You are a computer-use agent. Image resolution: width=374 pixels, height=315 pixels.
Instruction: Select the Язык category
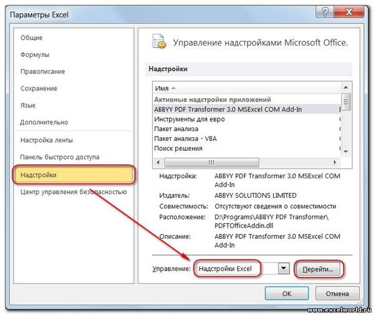click(x=28, y=105)
